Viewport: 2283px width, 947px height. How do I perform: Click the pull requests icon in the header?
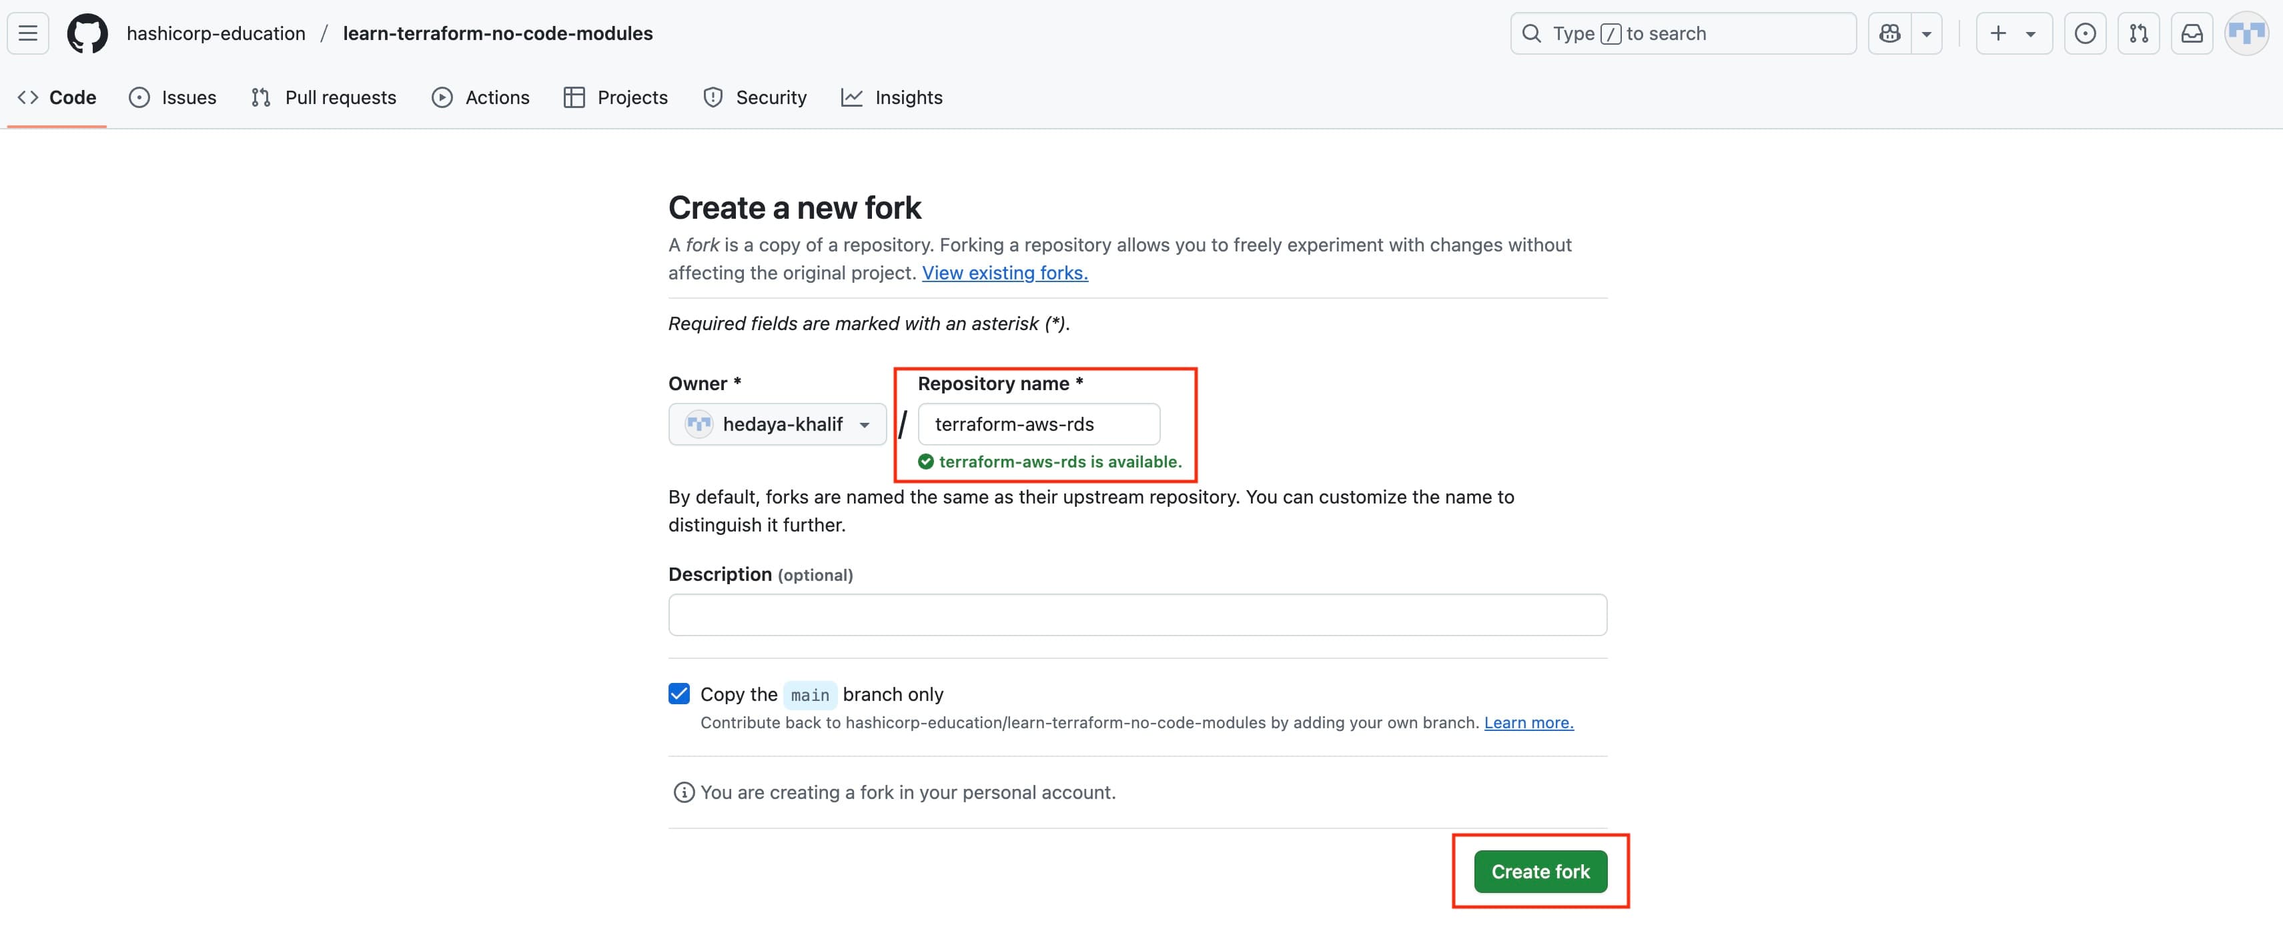(x=2138, y=33)
